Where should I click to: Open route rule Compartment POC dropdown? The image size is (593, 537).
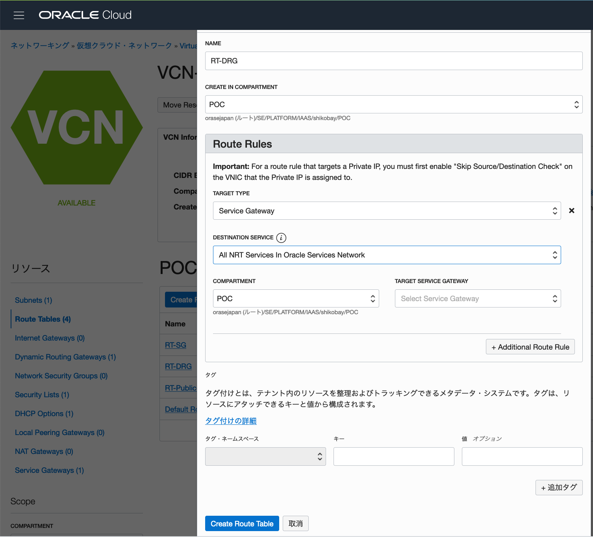tap(296, 299)
